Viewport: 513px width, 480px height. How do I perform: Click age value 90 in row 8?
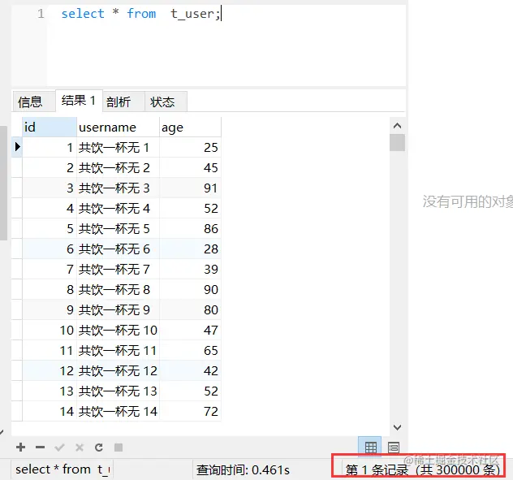point(191,289)
